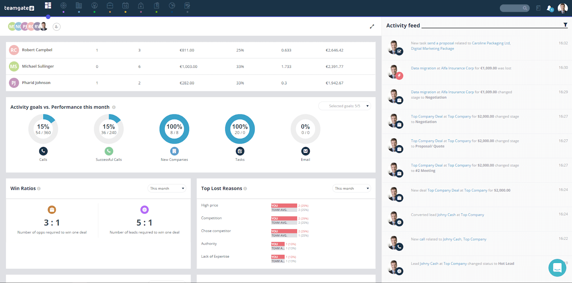
Task: Open the Caroline Packaging Ltd link
Action: click(491, 43)
